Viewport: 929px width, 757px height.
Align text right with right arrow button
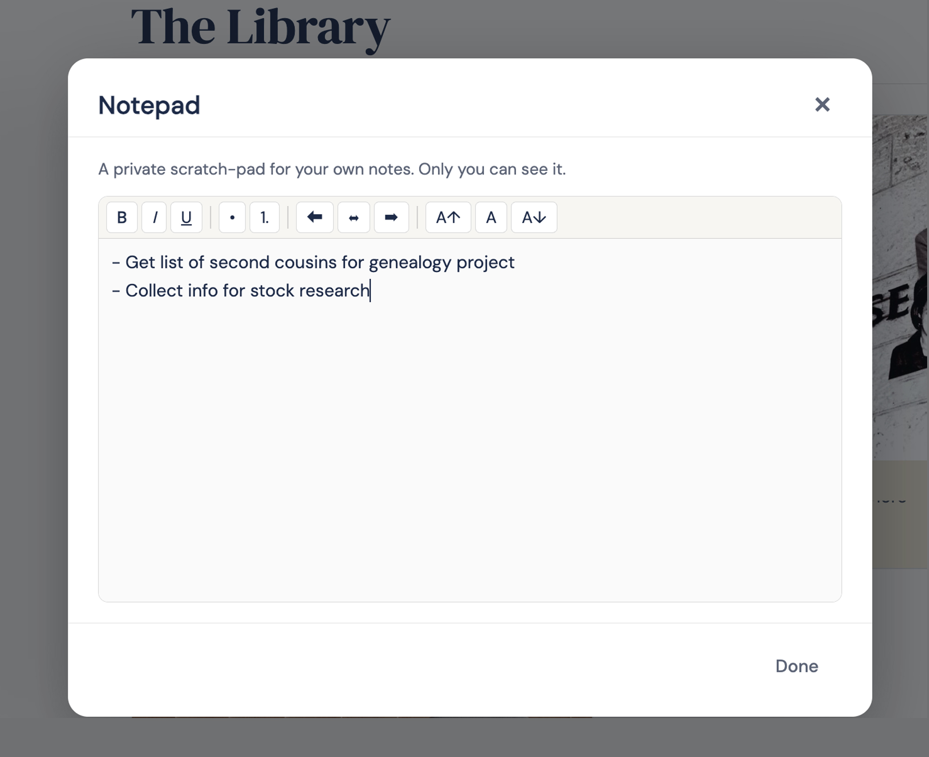tap(392, 217)
